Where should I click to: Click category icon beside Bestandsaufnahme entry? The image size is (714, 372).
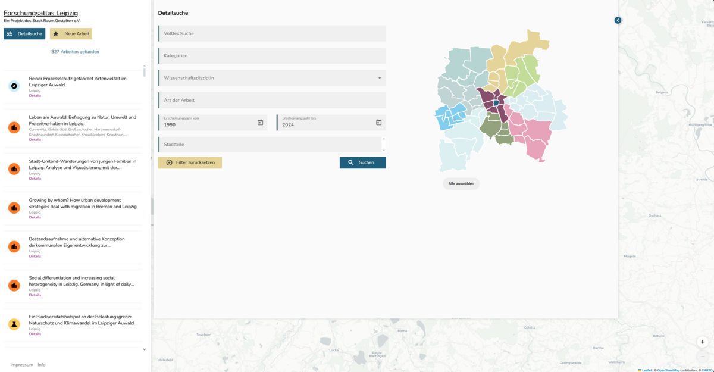point(14,246)
